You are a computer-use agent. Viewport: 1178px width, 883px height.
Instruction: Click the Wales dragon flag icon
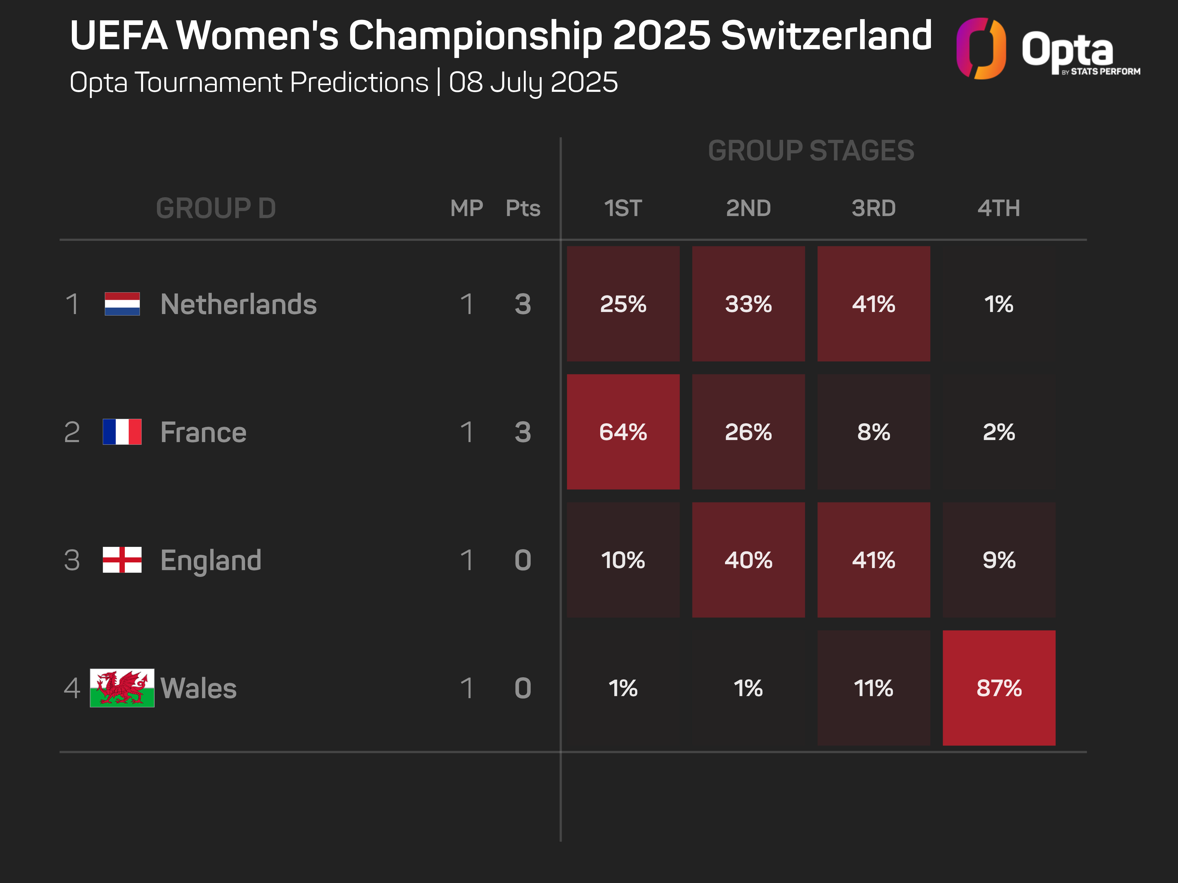tap(122, 688)
